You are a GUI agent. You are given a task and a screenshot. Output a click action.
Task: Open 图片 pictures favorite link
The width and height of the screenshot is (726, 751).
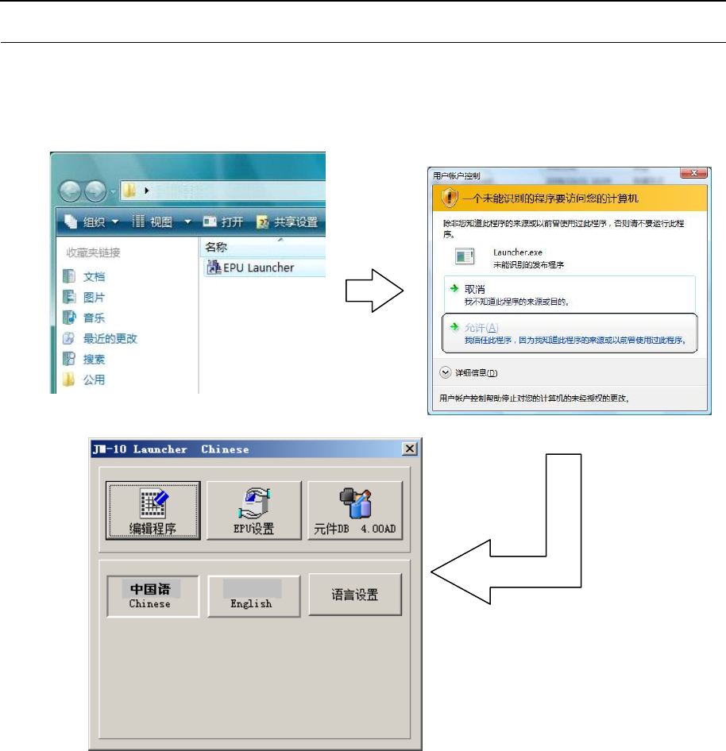click(94, 298)
